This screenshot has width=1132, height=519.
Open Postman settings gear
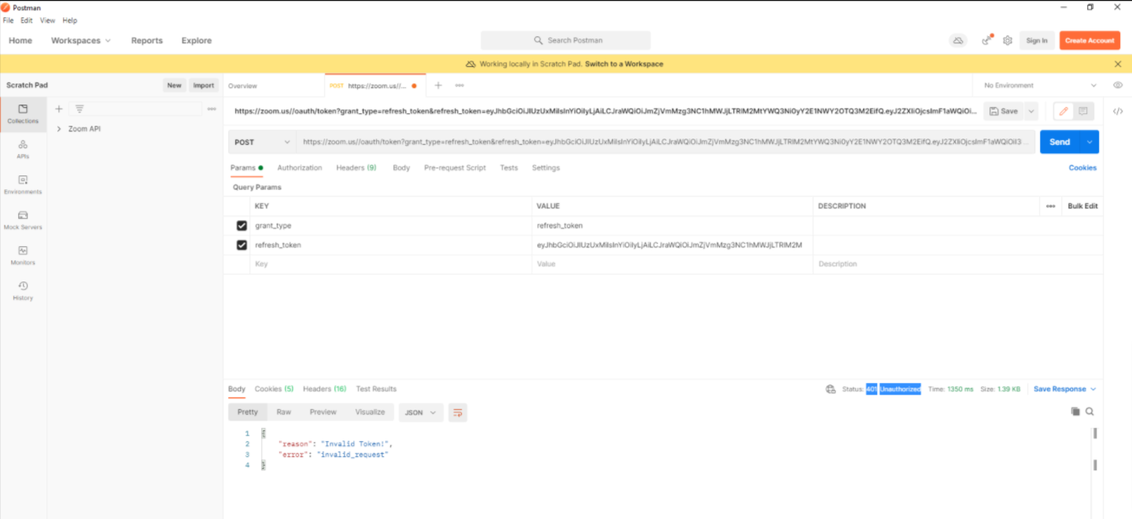[1008, 40]
